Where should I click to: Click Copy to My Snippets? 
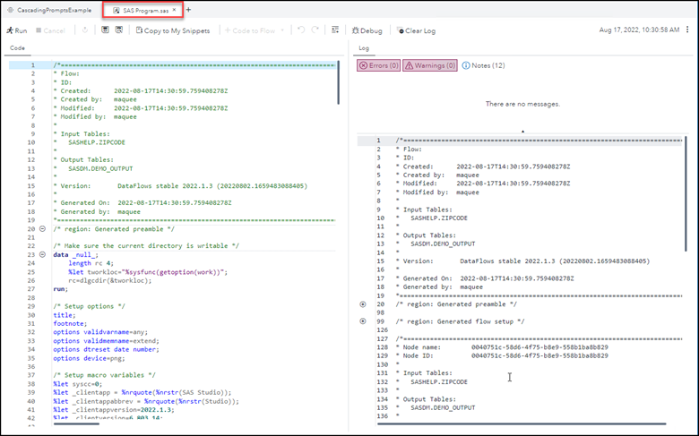[172, 30]
